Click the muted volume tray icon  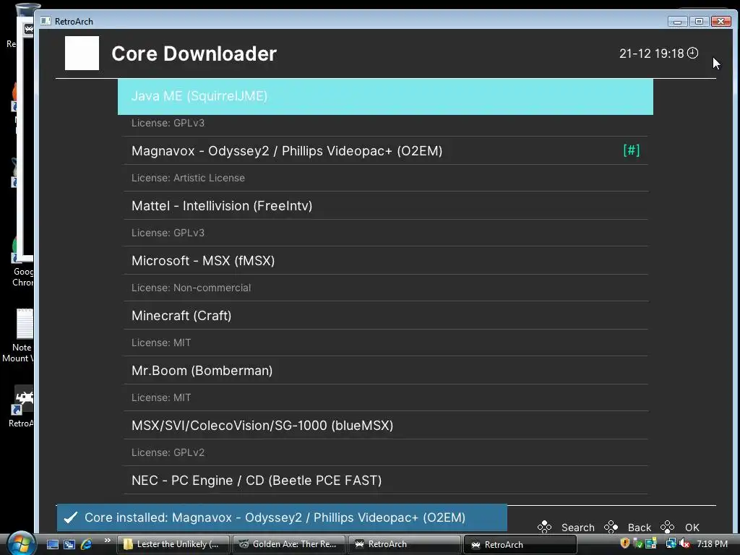[x=684, y=543]
